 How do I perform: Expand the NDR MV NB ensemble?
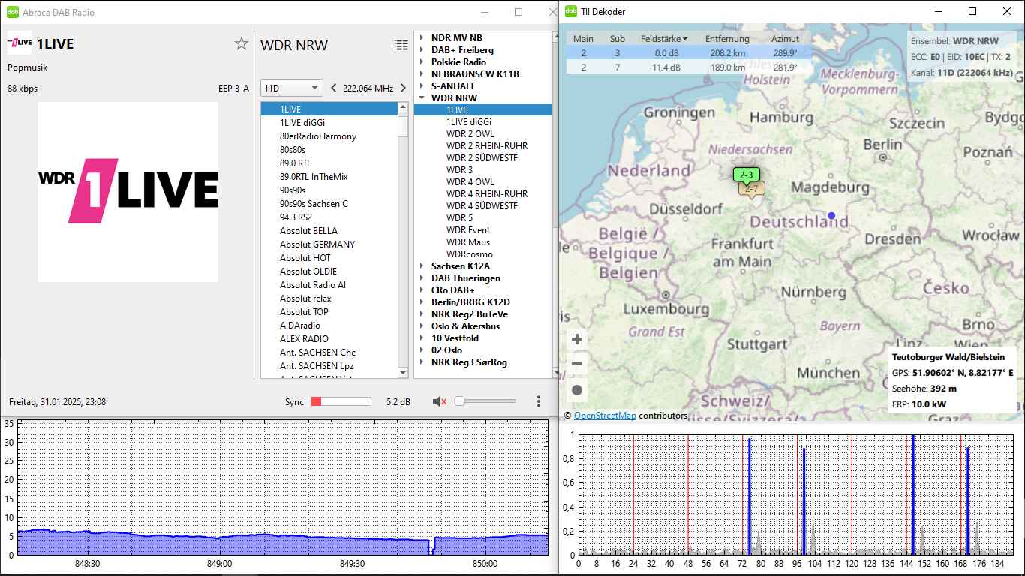coord(422,38)
